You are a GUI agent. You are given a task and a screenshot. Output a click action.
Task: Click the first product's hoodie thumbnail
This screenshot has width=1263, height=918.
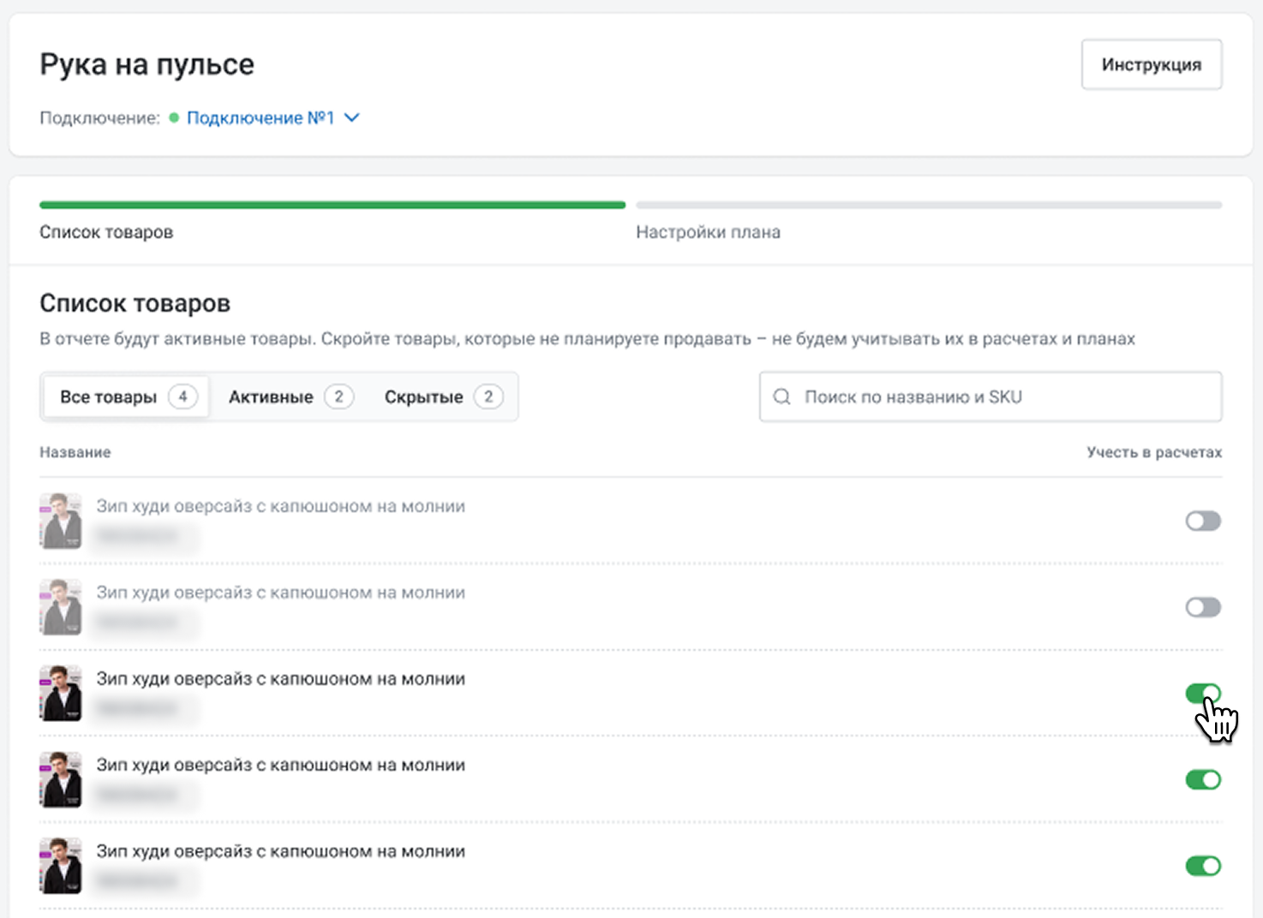[61, 521]
